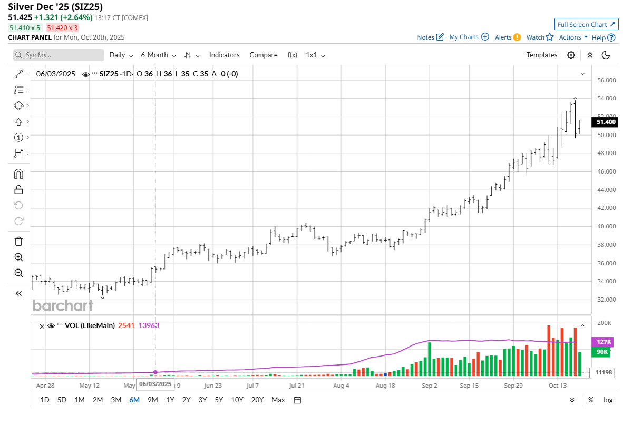Select the 9M time range
This screenshot has width=623, height=423.
[152, 400]
